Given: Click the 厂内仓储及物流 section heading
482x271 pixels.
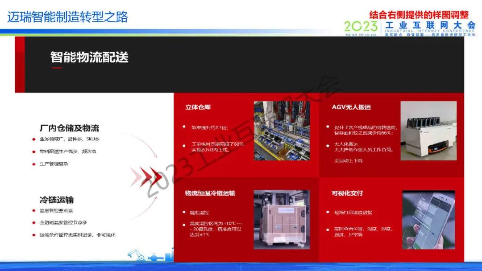Looking at the screenshot, I should click(69, 128).
